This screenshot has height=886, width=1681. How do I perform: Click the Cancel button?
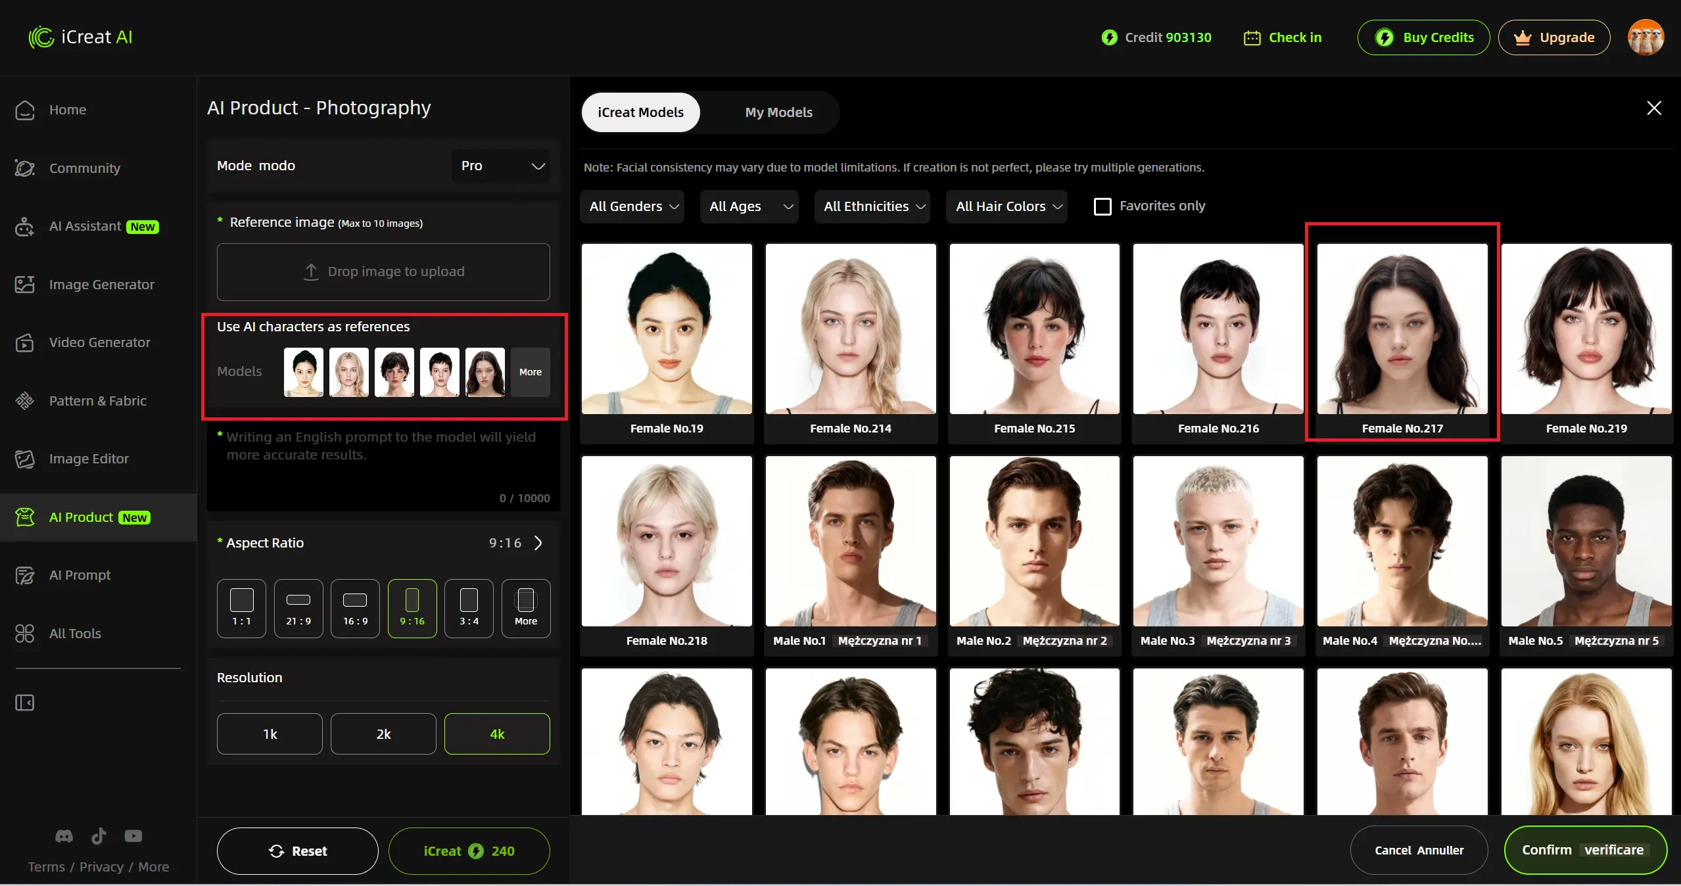(1419, 851)
